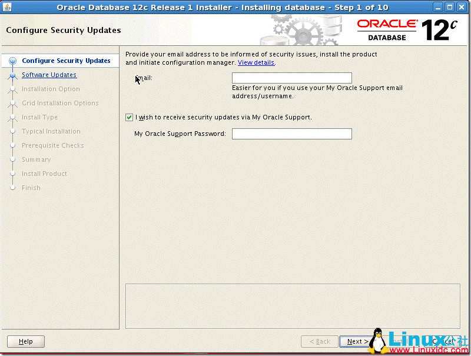Uncheck the My Oracle Support updates checkbox

[x=129, y=117]
